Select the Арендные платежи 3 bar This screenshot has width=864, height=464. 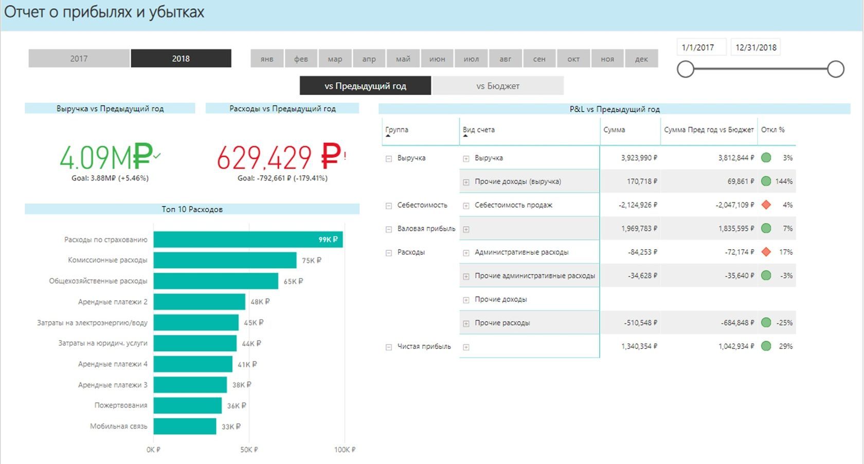(x=190, y=385)
